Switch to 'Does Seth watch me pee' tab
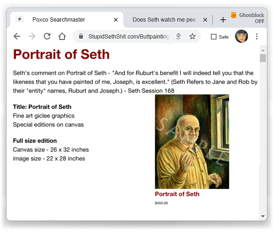The height and width of the screenshot is (237, 273). pyautogui.click(x=164, y=19)
